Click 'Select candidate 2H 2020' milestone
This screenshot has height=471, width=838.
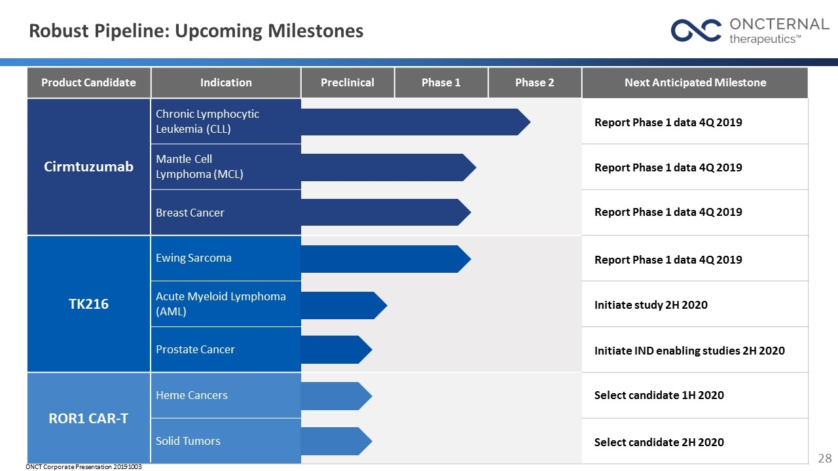coord(659,442)
